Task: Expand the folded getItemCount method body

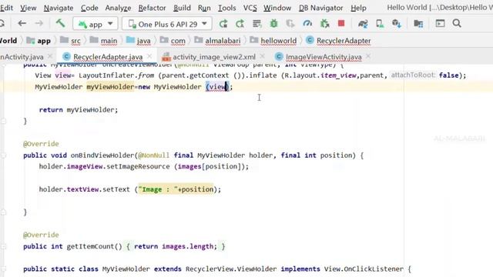Action: click(3, 246)
